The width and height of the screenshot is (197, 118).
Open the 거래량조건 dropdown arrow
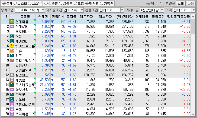pyautogui.click(x=82, y=10)
